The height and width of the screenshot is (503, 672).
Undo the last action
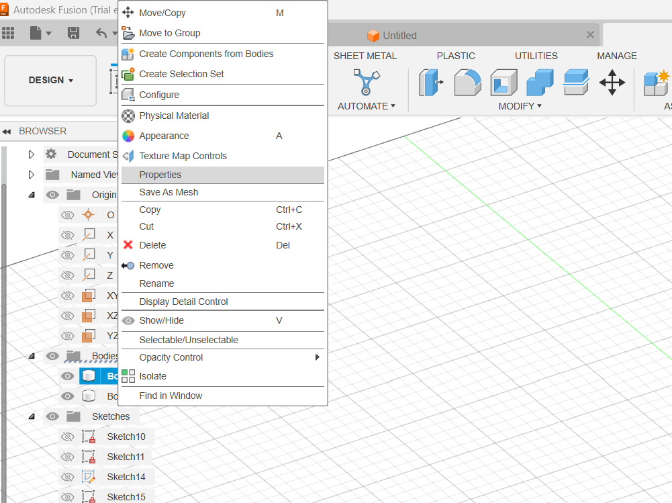101,33
